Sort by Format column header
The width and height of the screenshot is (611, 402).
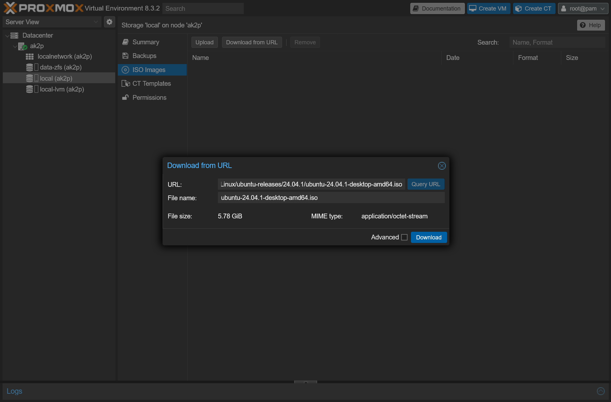(537, 58)
